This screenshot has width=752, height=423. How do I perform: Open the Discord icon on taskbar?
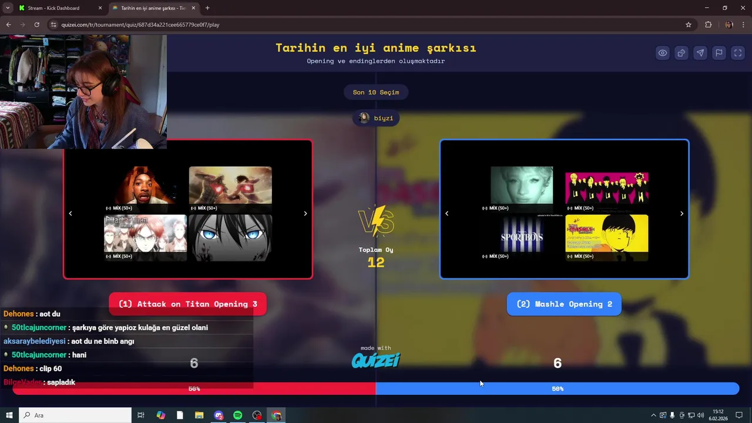pos(219,415)
